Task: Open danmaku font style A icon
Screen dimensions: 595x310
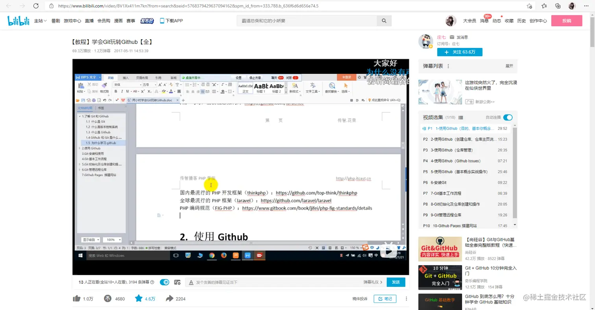Action: point(191,282)
